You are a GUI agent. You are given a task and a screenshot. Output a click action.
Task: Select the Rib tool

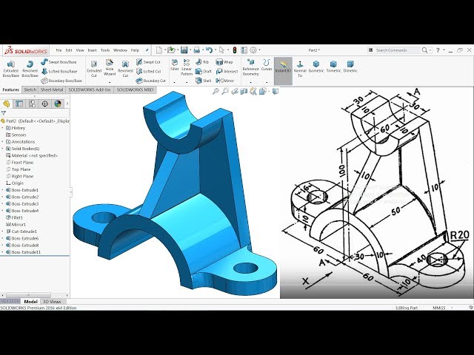[x=202, y=62]
